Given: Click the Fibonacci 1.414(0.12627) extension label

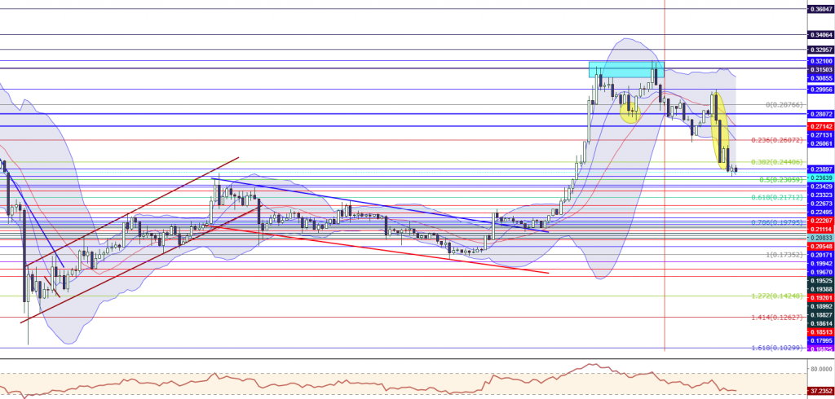Looking at the screenshot, I should tap(776, 317).
